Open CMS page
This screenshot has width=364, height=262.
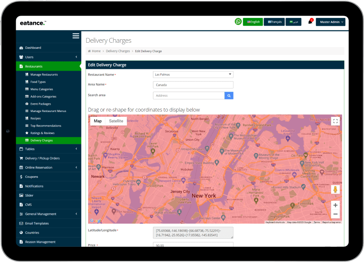pos(48,205)
